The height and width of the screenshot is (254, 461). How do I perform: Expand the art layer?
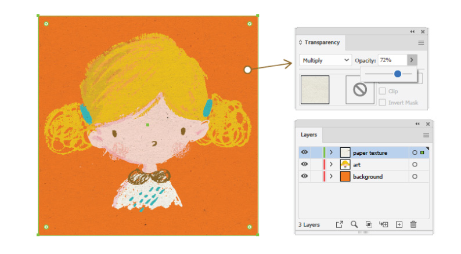tap(331, 165)
